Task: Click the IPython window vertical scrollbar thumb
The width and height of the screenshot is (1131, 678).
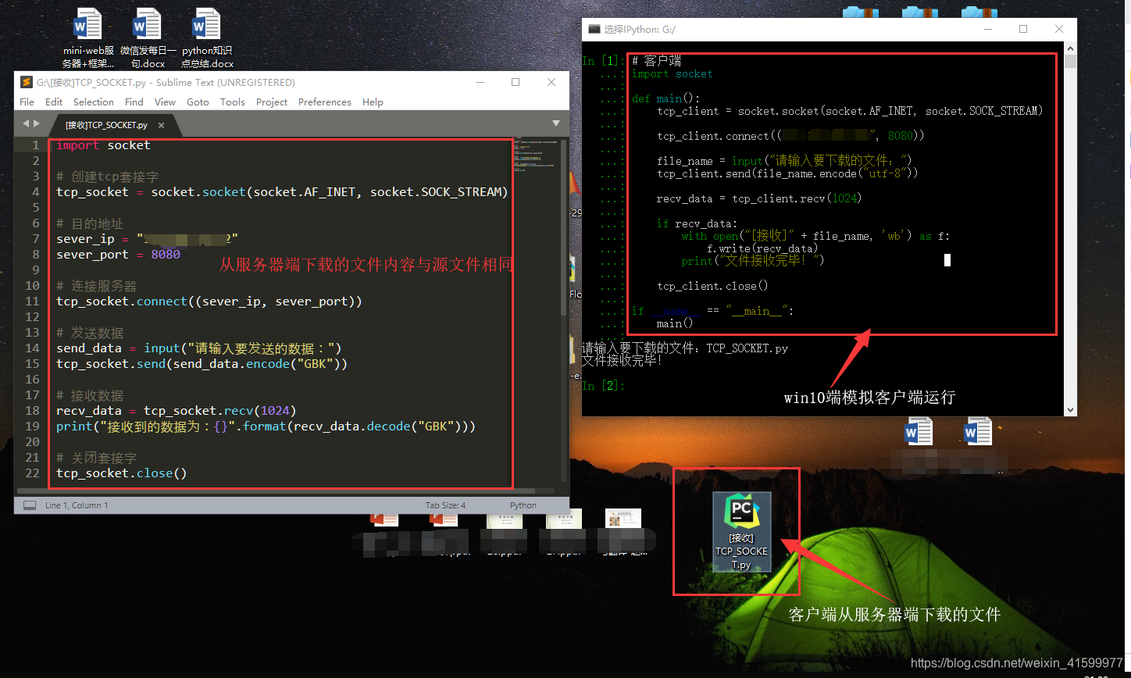Action: pos(1070,61)
